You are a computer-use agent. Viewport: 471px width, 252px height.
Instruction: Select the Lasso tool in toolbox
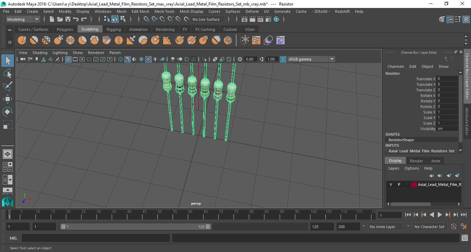pos(8,73)
